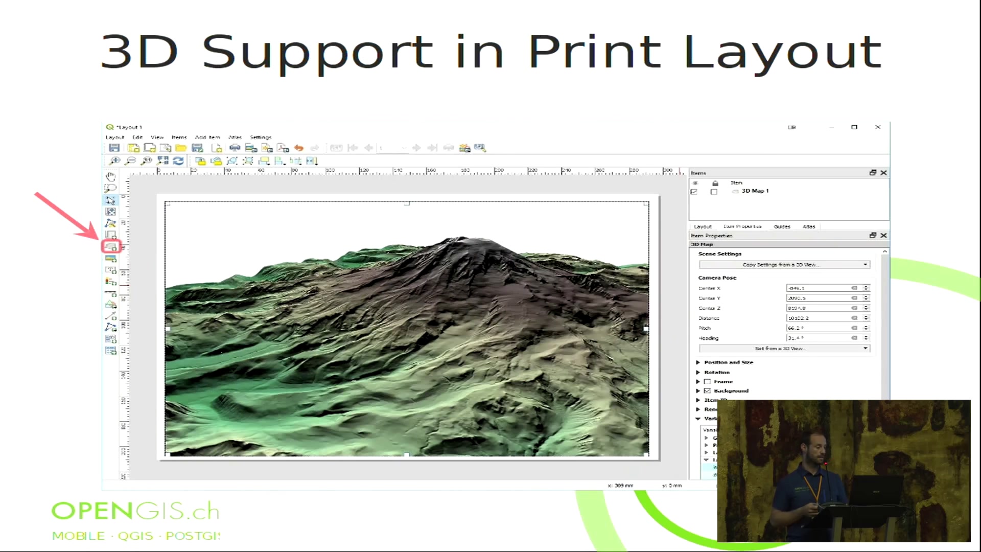981x552 pixels.
Task: Select the Select/Move Item tool
Action: pos(110,200)
